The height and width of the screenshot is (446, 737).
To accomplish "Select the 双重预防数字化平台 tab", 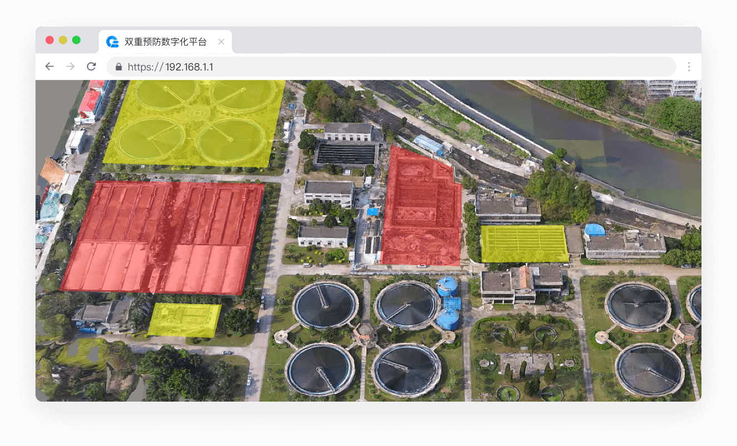I will click(165, 42).
